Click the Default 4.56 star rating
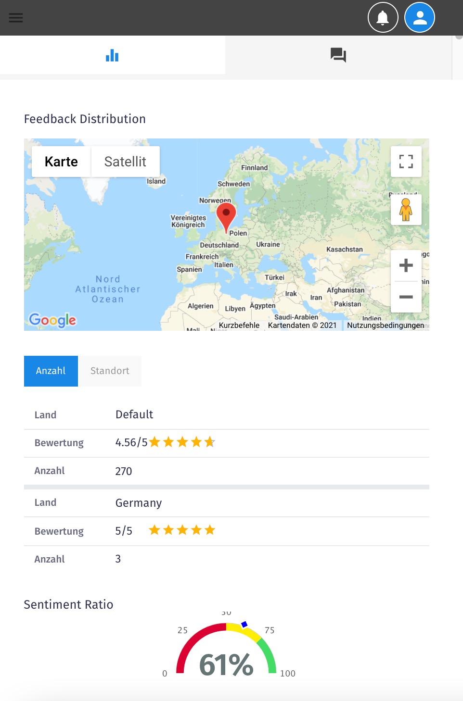Viewport: 463px width, 701px height. [x=182, y=442]
